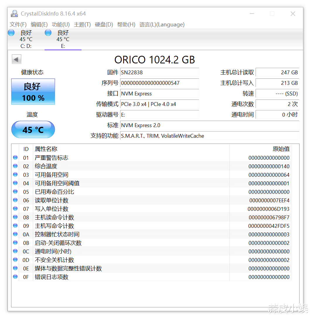
Task: Click status dot for 0D 不安全关机计数
Action: point(15,260)
